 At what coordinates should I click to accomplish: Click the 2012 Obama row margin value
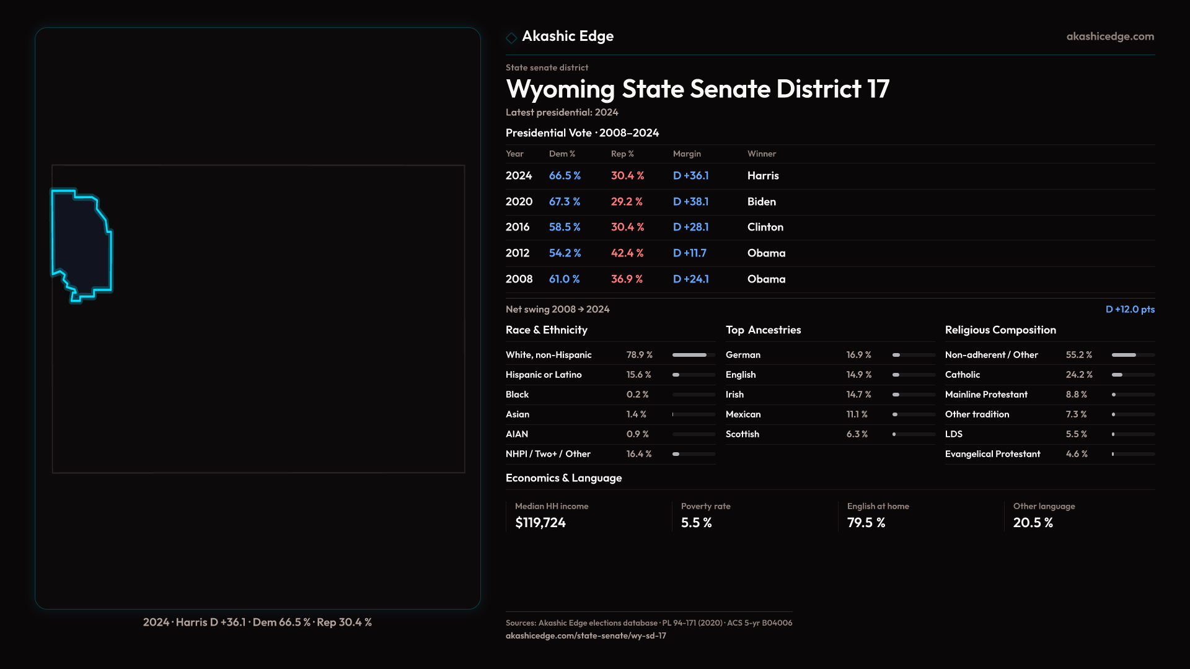689,253
